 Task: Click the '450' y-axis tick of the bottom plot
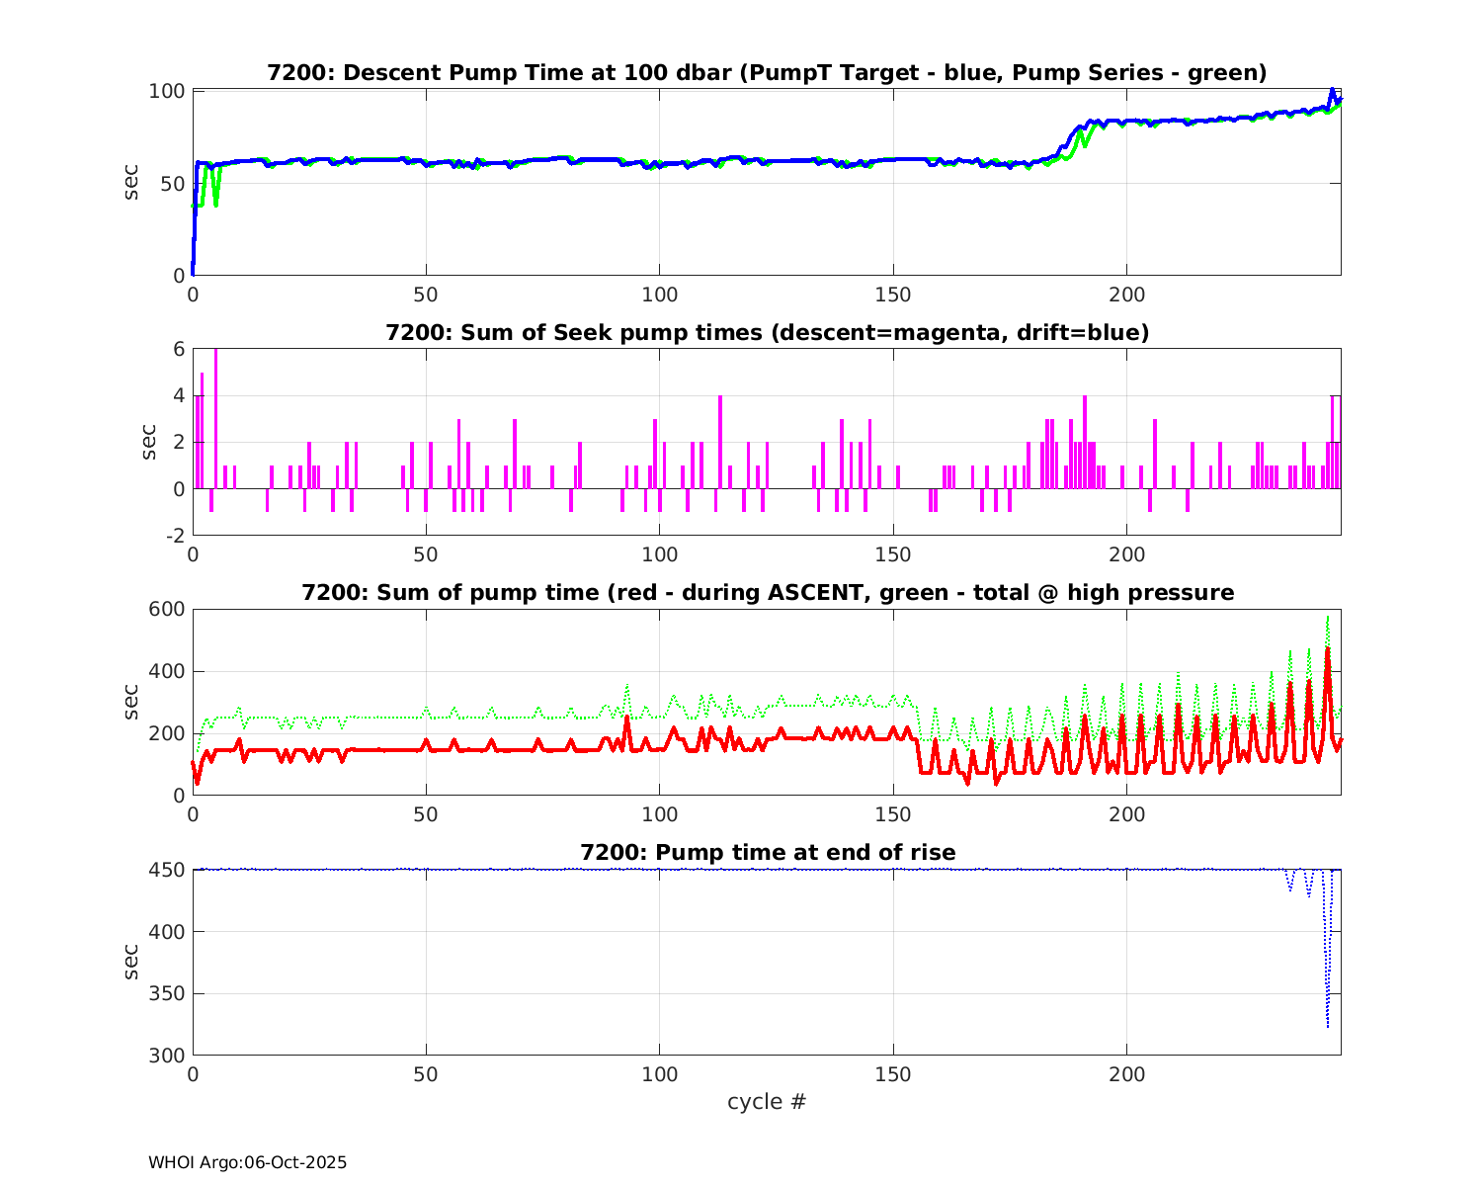[x=166, y=870]
